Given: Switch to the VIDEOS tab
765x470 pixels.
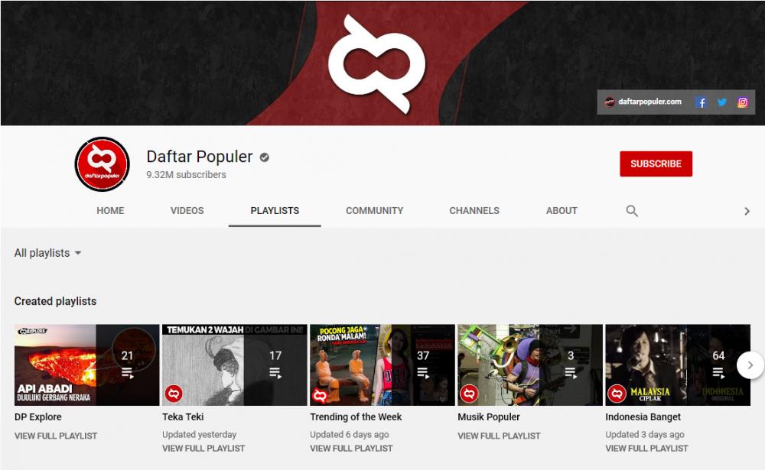Looking at the screenshot, I should point(187,211).
